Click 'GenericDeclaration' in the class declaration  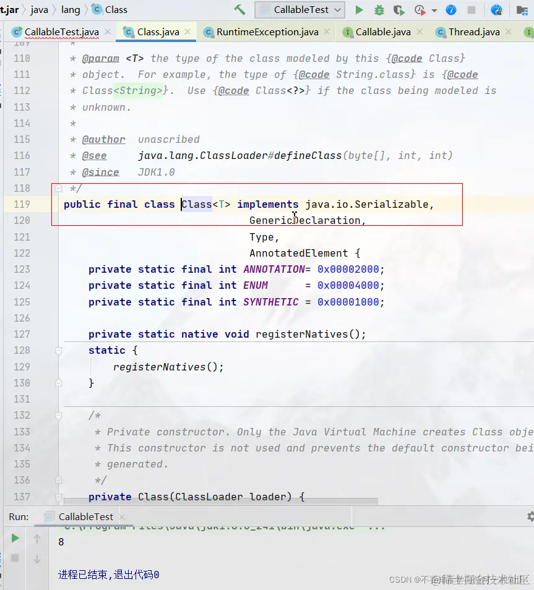point(304,221)
